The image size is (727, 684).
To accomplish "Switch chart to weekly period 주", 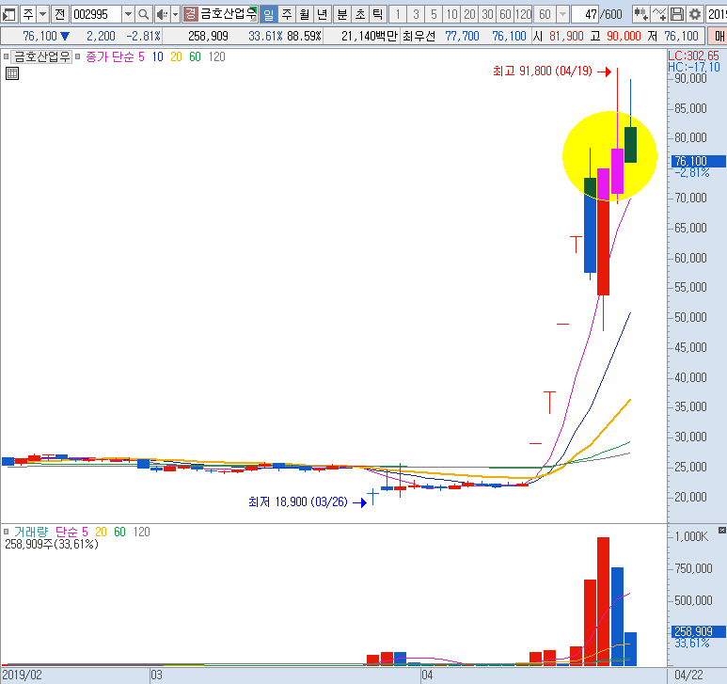I will tap(287, 14).
